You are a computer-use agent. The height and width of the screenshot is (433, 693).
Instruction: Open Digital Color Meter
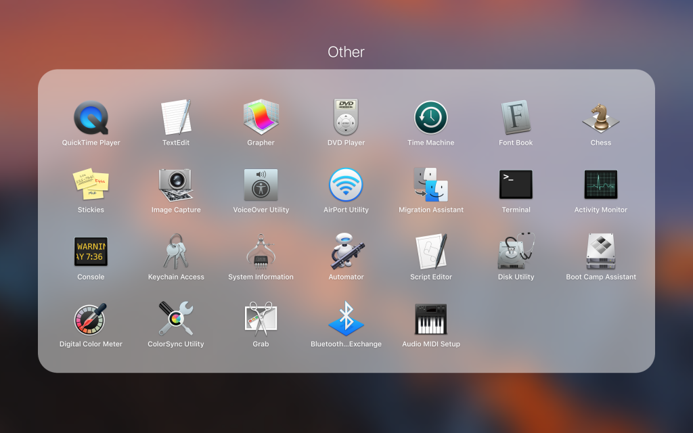coord(91,319)
